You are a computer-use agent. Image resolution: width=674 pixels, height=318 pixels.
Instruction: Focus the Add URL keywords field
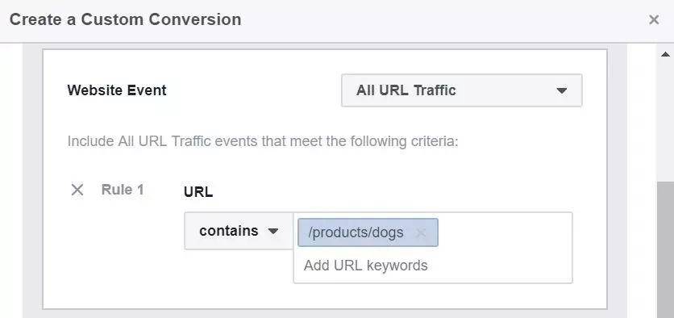click(432, 266)
